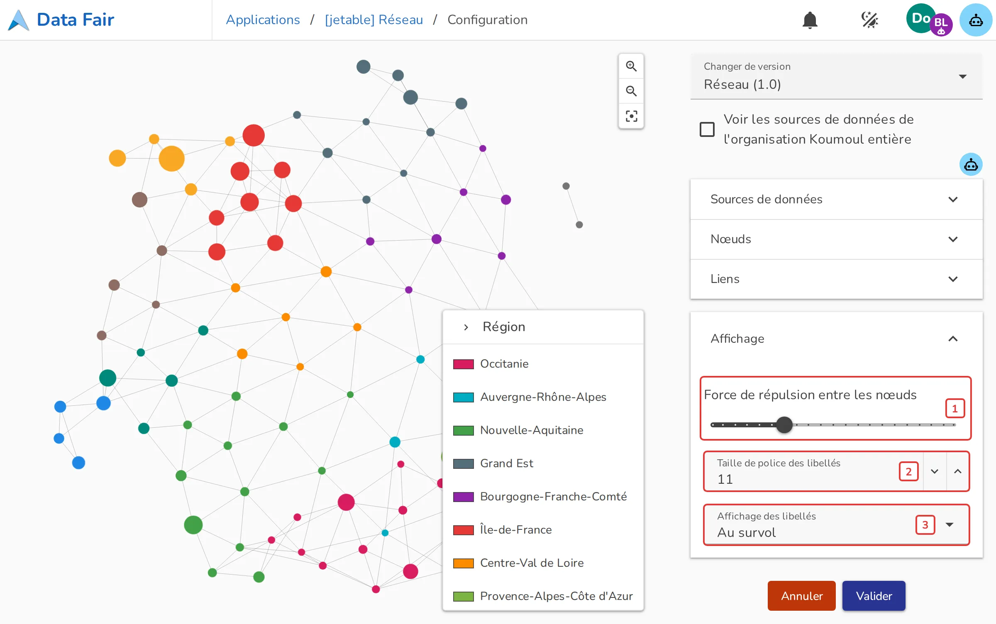Click the Auvergne-Rhône-Alpes color swatch

pos(463,397)
